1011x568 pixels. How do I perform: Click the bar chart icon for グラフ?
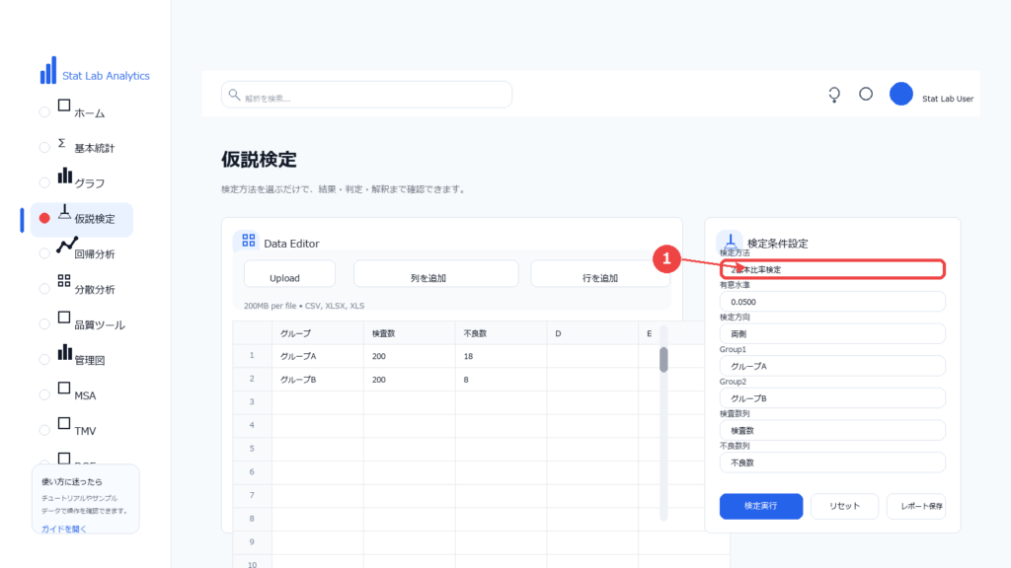pyautogui.click(x=64, y=176)
